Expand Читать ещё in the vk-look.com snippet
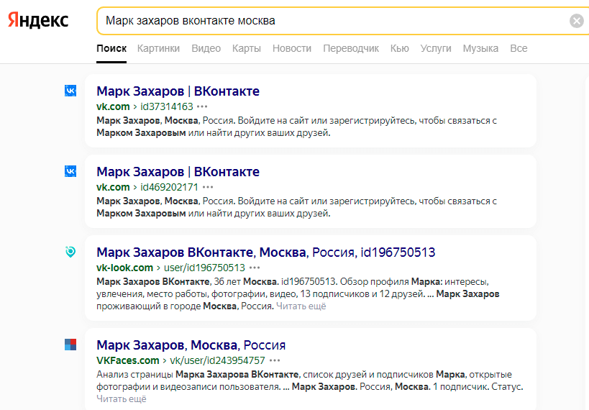The image size is (589, 410). coord(301,306)
